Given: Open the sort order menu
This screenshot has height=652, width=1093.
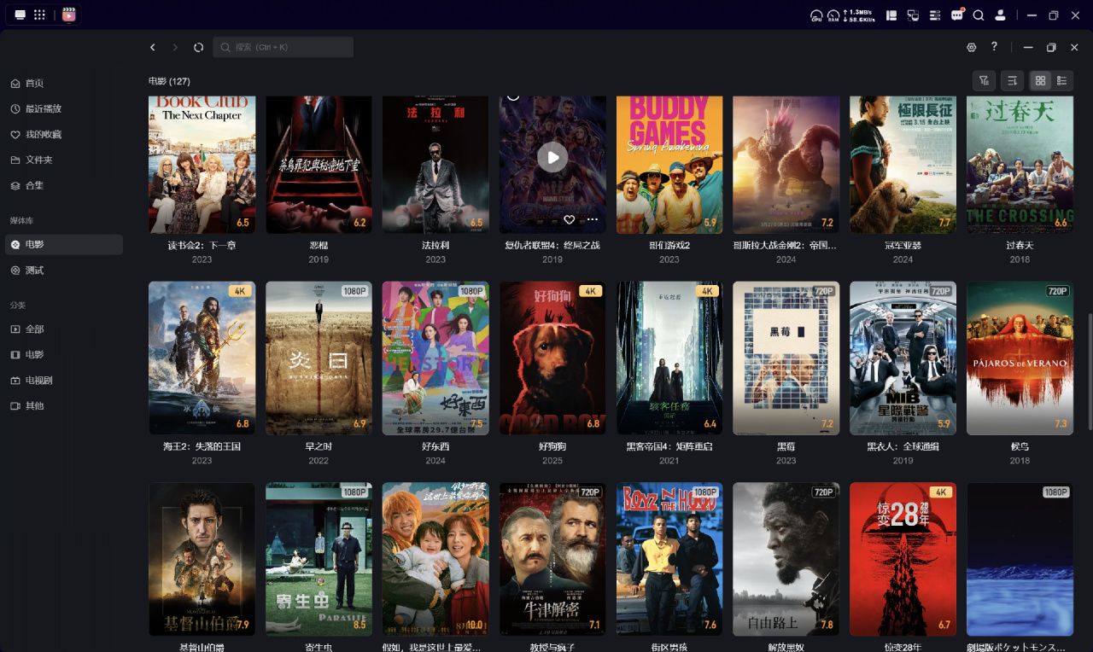Looking at the screenshot, I should 1012,81.
